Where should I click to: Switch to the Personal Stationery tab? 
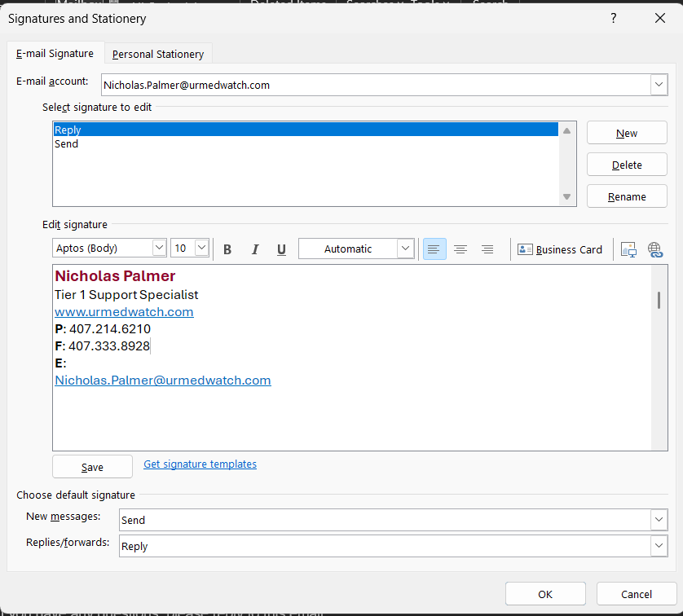click(x=158, y=54)
